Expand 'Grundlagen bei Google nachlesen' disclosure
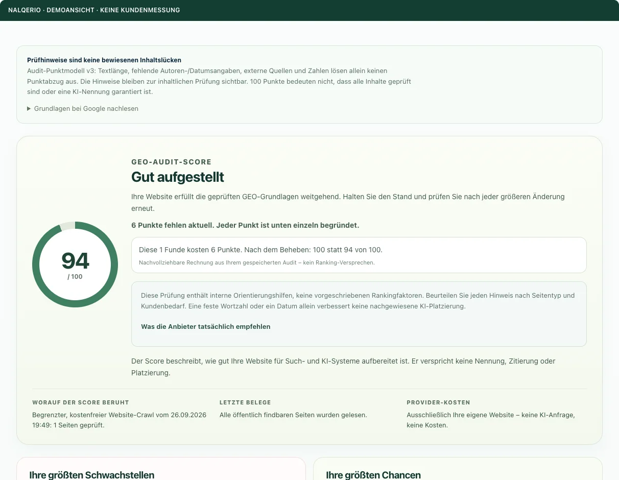The image size is (619, 480). [x=83, y=109]
